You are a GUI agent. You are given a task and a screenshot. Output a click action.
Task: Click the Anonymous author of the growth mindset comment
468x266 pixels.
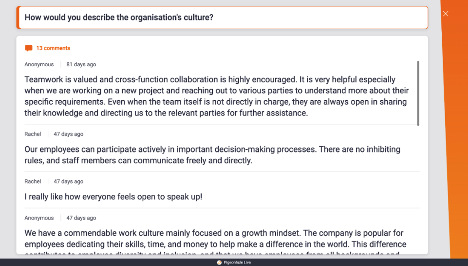click(39, 218)
